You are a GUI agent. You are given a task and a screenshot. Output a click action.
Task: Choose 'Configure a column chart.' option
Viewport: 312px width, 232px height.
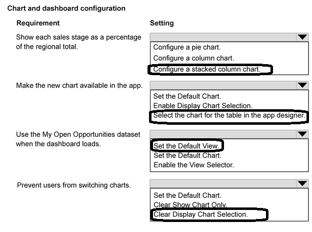coord(193,58)
